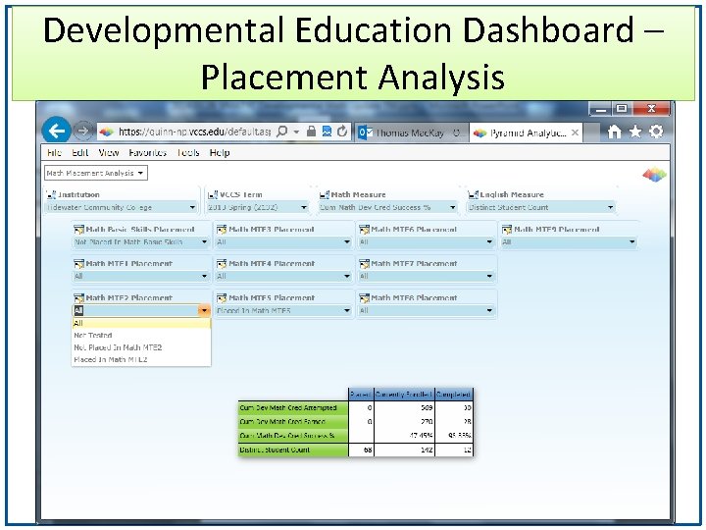The height and width of the screenshot is (530, 706).
Task: Open the Math MTE7 Placement dropdown
Action: 489,276
